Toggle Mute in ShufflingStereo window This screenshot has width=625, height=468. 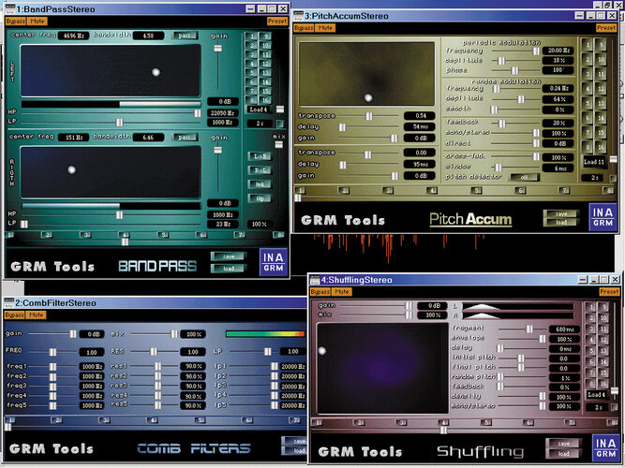pyautogui.click(x=342, y=291)
